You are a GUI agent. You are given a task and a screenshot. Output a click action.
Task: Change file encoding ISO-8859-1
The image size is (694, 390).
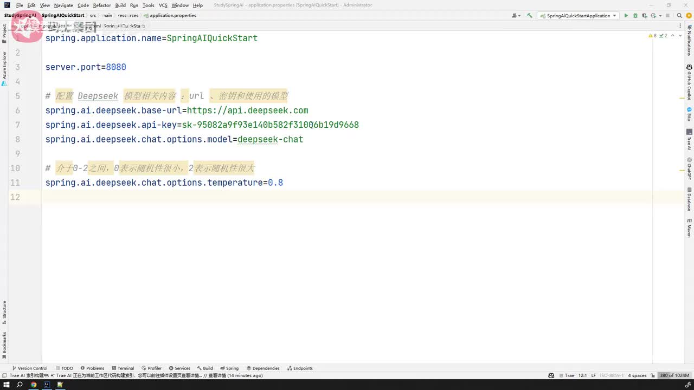[x=612, y=375]
